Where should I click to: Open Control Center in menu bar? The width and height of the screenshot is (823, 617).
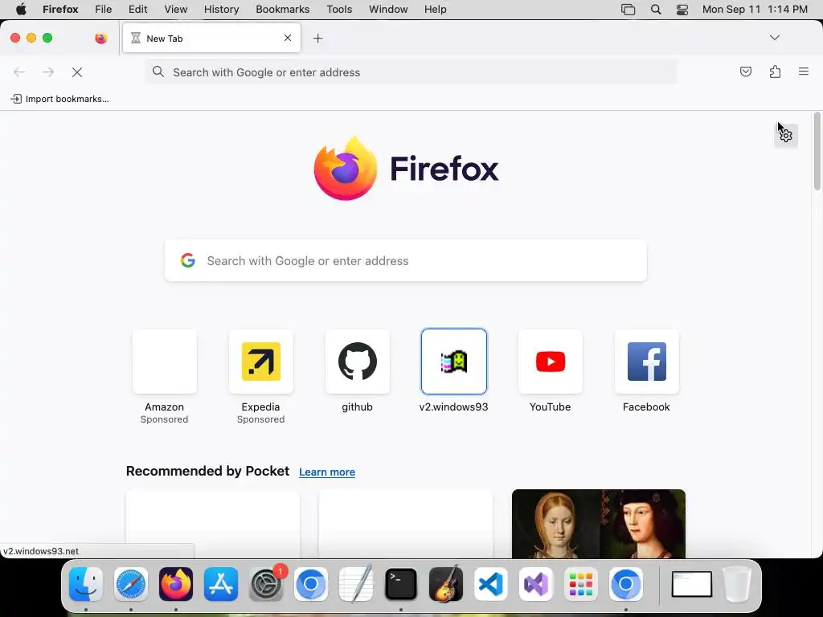tap(682, 10)
